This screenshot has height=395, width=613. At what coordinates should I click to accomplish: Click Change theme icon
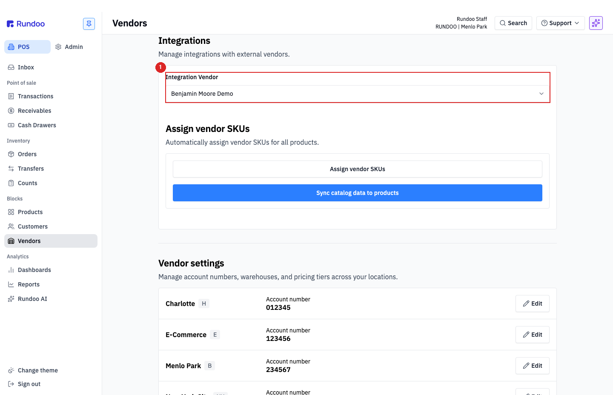tap(11, 370)
